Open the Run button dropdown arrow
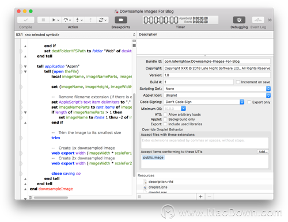This screenshot has height=222, width=288. click(58, 20)
